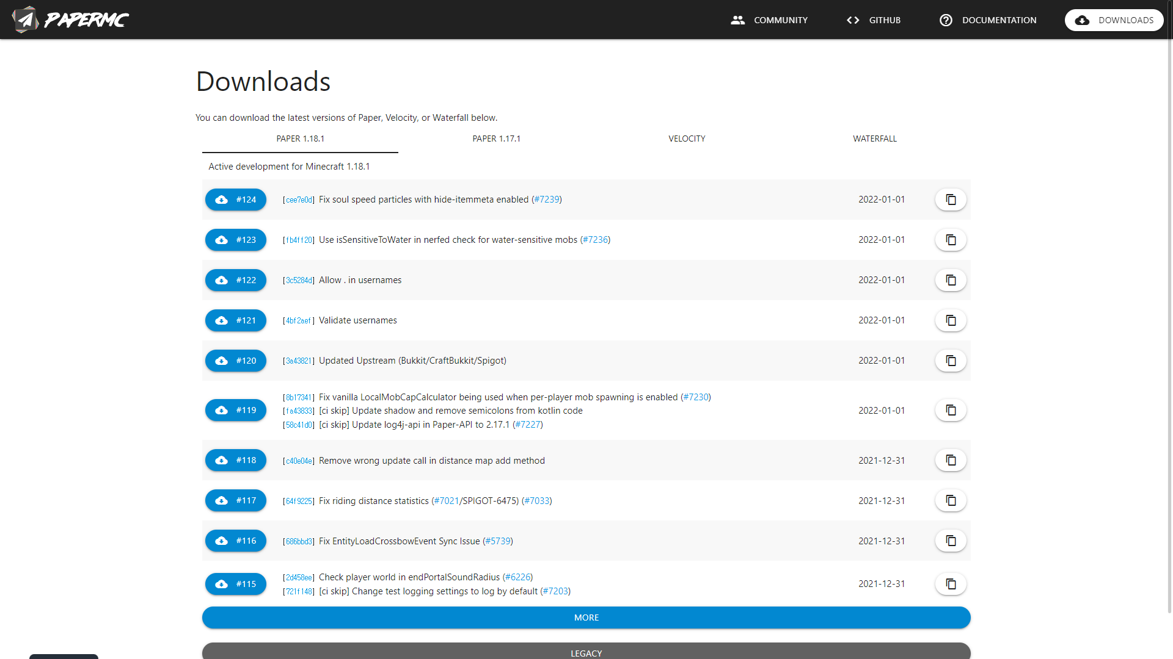The image size is (1173, 659).
Task: Click the PaperMC logo in header
Action: point(70,20)
